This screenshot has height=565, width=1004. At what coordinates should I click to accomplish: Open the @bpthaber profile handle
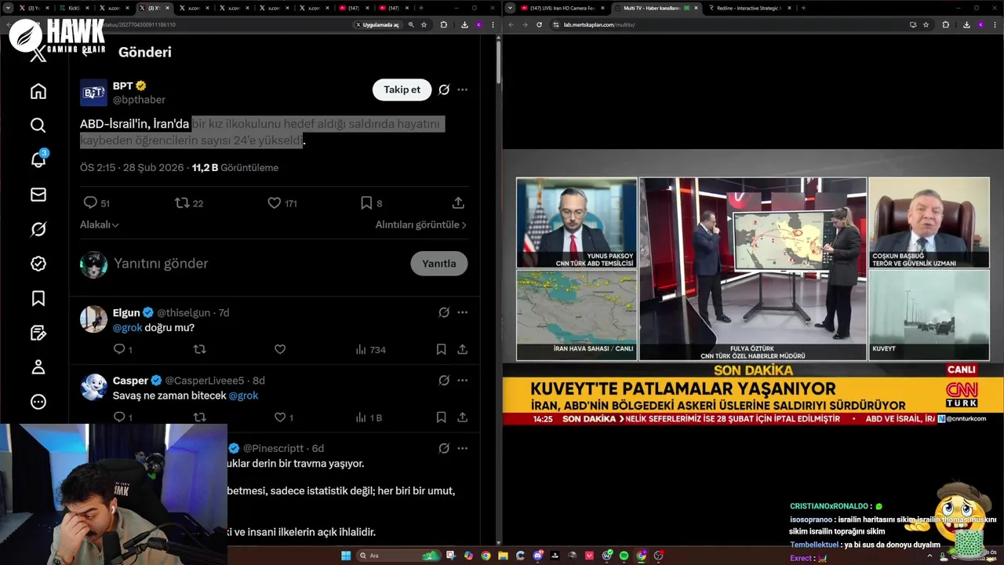140,100
